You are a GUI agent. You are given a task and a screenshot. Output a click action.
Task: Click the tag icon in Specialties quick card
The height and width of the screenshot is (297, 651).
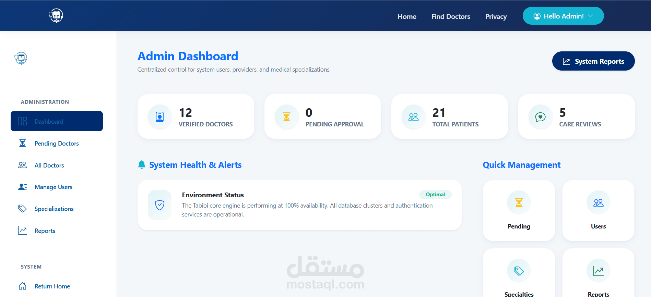[519, 271]
